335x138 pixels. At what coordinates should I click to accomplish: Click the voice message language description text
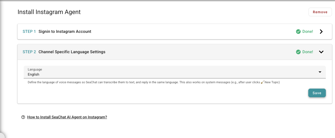click(x=154, y=82)
